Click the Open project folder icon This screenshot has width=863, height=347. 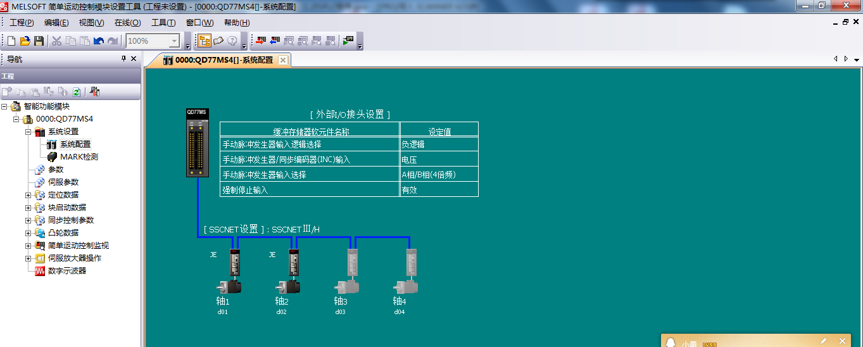[x=25, y=41]
